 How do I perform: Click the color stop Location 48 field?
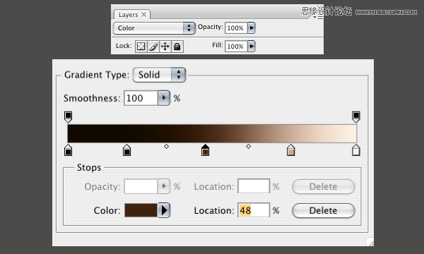(254, 210)
